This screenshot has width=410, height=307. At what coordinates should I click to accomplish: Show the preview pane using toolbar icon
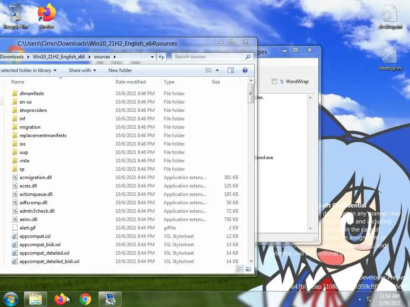[230, 70]
